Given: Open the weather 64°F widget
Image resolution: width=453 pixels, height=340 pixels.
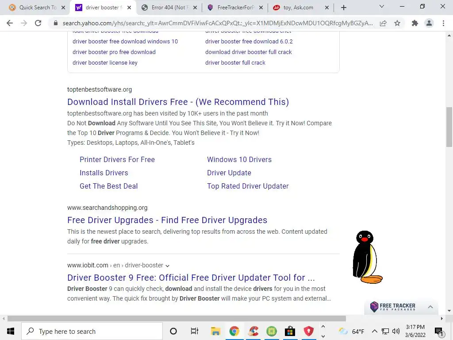Looking at the screenshot, I should [x=352, y=331].
